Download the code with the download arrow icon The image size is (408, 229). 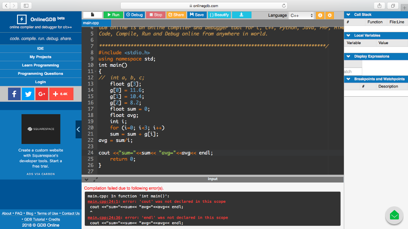tap(241, 15)
